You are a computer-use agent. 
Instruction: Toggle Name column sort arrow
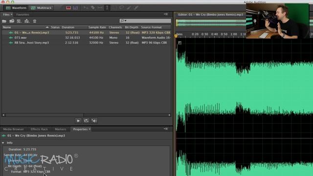point(47,27)
